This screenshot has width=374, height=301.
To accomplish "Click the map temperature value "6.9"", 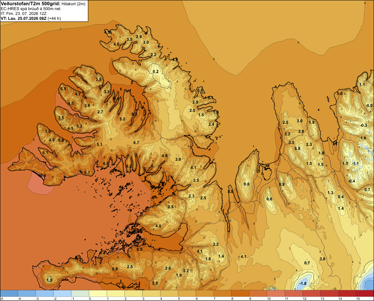I will click(x=140, y=249).
